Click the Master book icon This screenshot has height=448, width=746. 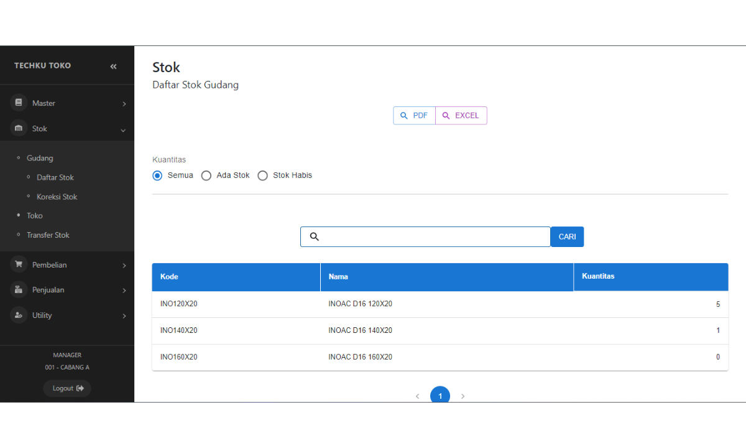tap(19, 103)
